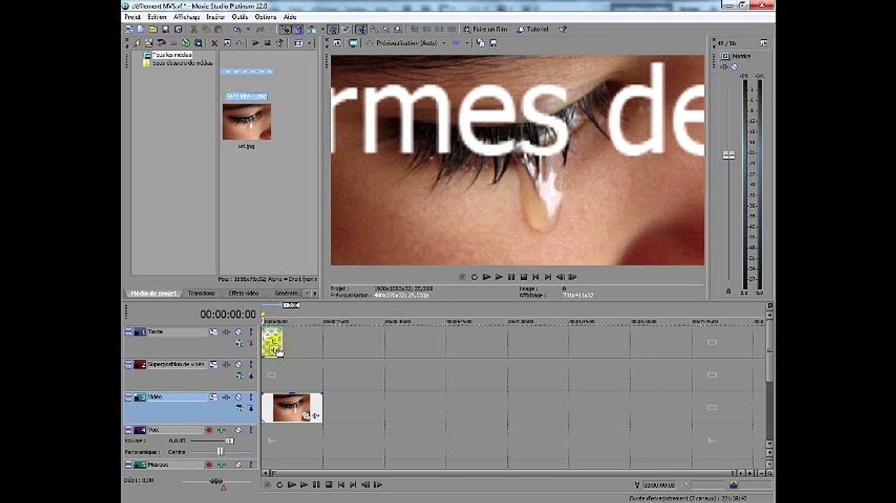896x503 pixels.
Task: Select the eye image clip on the Vidéo track
Action: [x=292, y=407]
